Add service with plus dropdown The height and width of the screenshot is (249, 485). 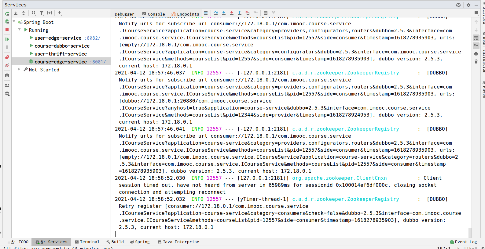click(x=60, y=13)
